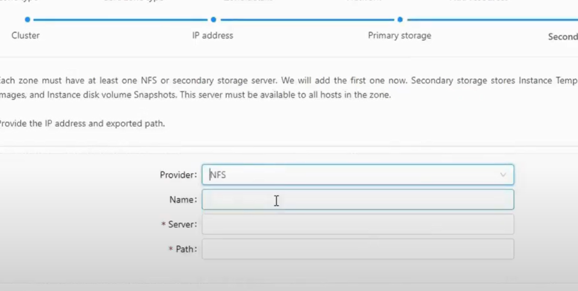Screen dimensions: 578x291
Task: Click the 'Provide the IP address and exported path' text
Action: click(82, 123)
